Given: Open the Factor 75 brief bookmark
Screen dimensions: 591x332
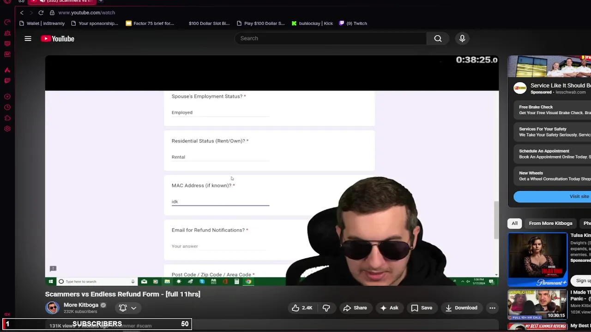Looking at the screenshot, I should click(150, 24).
